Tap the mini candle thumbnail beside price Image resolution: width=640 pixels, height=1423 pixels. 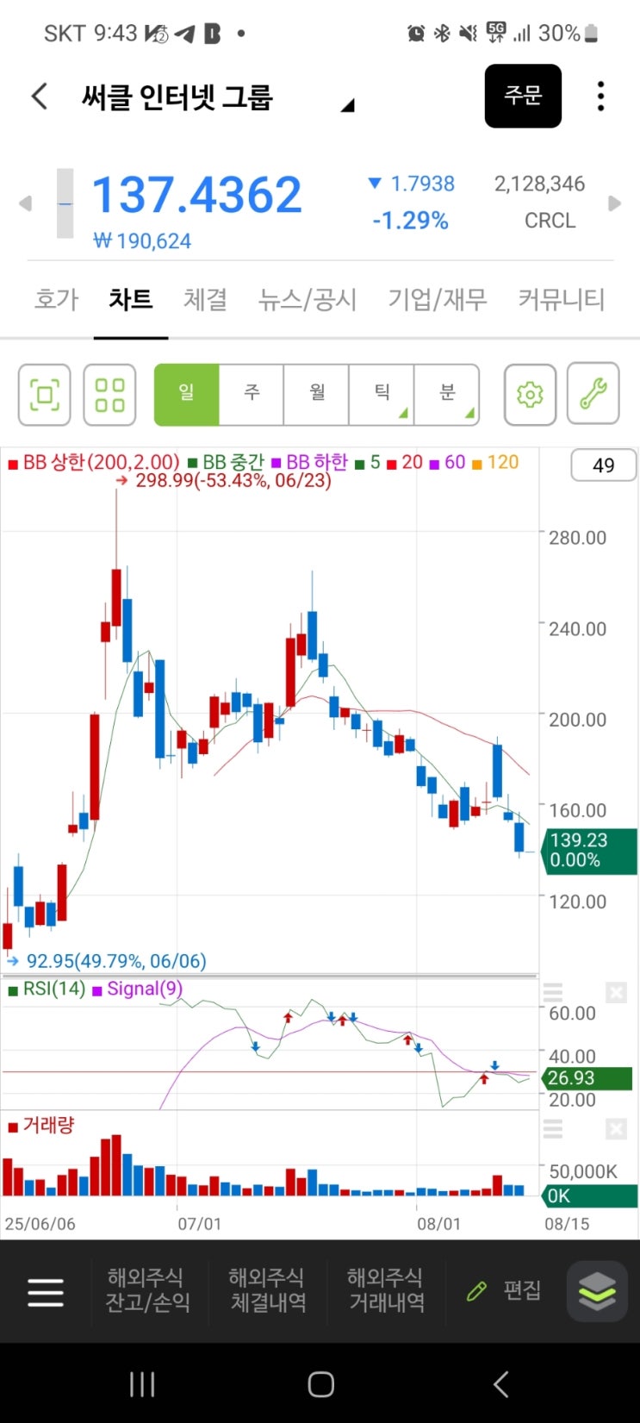point(65,203)
